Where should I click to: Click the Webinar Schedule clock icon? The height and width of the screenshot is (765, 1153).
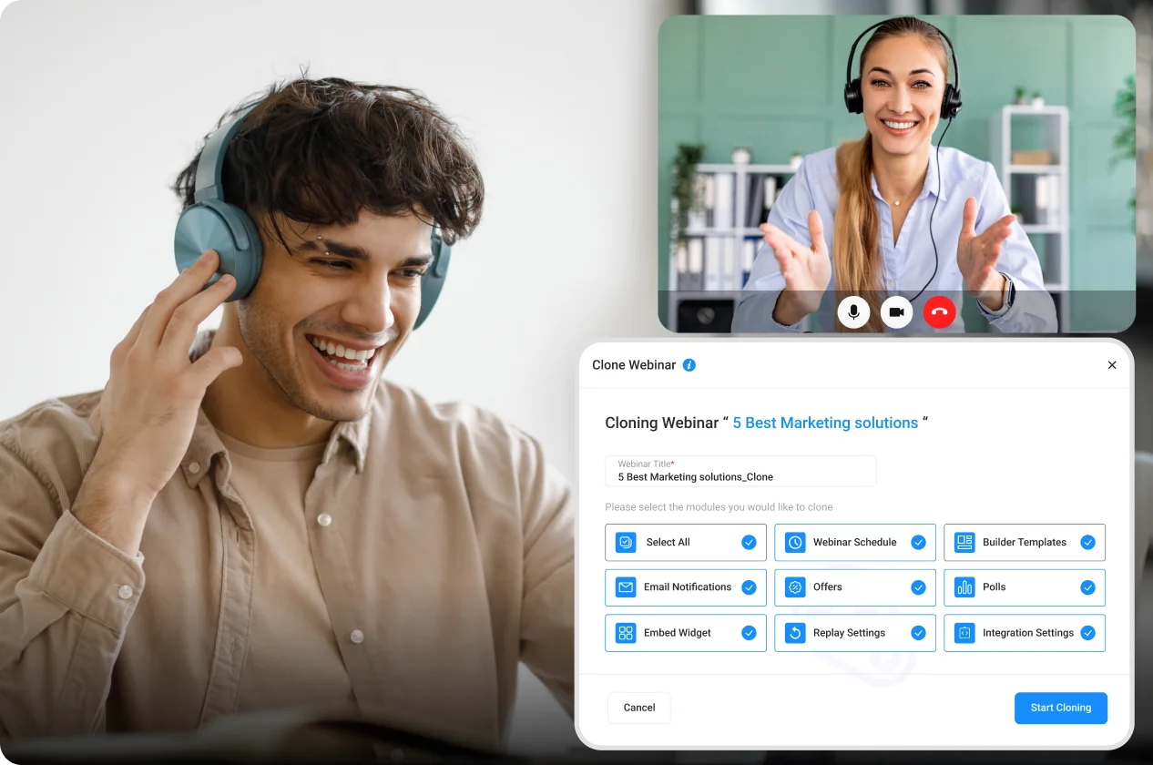[795, 542]
